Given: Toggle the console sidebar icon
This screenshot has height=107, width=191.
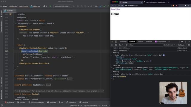Looking at the screenshot, I should [x=112, y=45].
